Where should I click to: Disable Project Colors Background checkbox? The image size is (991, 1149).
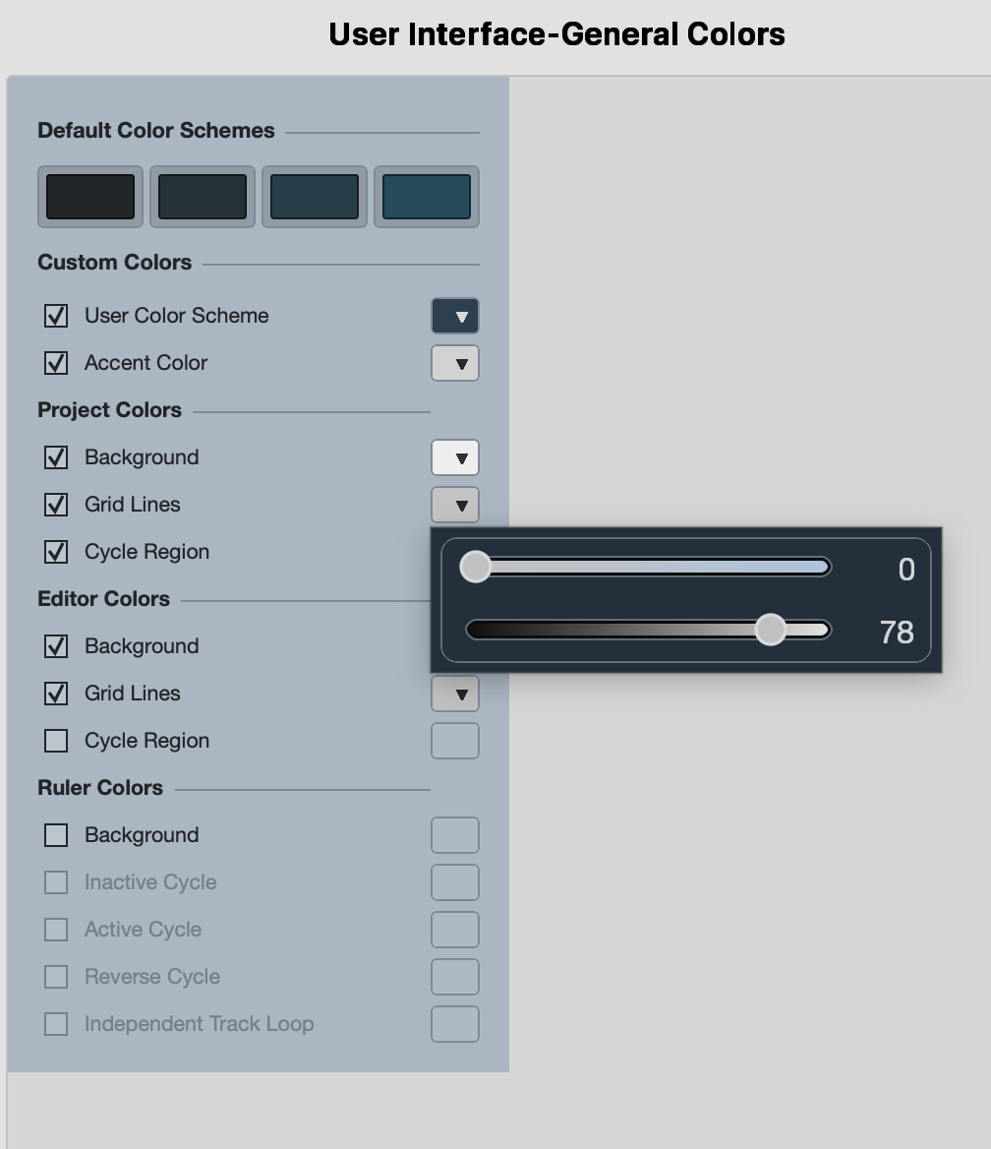(x=56, y=457)
